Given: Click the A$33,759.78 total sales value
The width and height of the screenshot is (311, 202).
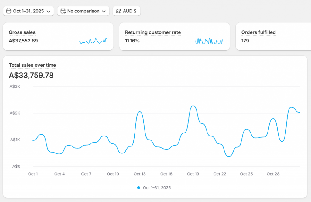Looking at the screenshot, I should coord(31,75).
